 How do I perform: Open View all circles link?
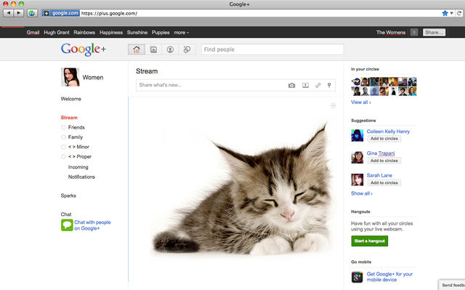pyautogui.click(x=361, y=102)
